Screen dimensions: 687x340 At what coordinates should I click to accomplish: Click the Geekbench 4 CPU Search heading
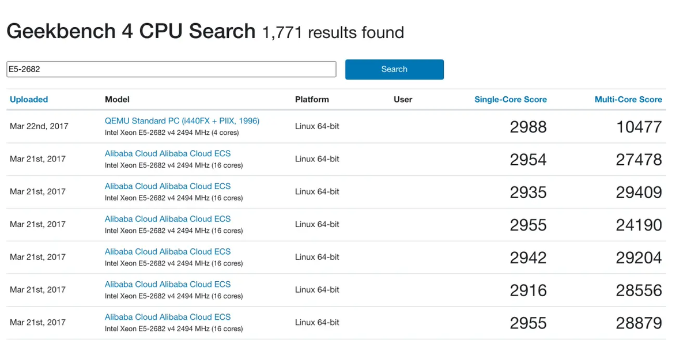coord(131,31)
